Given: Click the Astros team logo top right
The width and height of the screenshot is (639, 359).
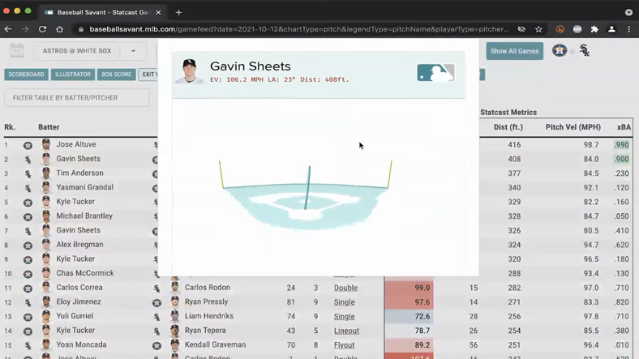Looking at the screenshot, I should (560, 50).
